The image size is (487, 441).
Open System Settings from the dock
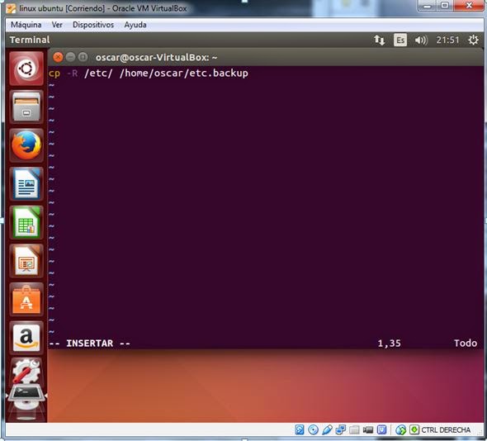[26, 371]
